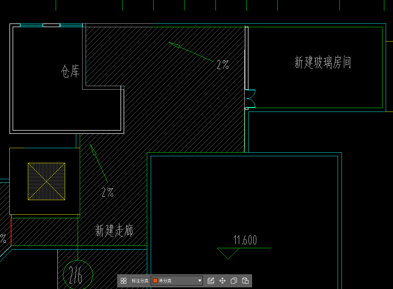The width and height of the screenshot is (393, 289).
Task: Click the 新建走廊 corridor label
Action: pos(114,230)
